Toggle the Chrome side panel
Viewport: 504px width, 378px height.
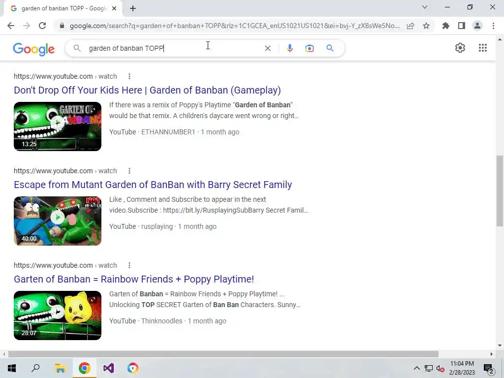(462, 26)
